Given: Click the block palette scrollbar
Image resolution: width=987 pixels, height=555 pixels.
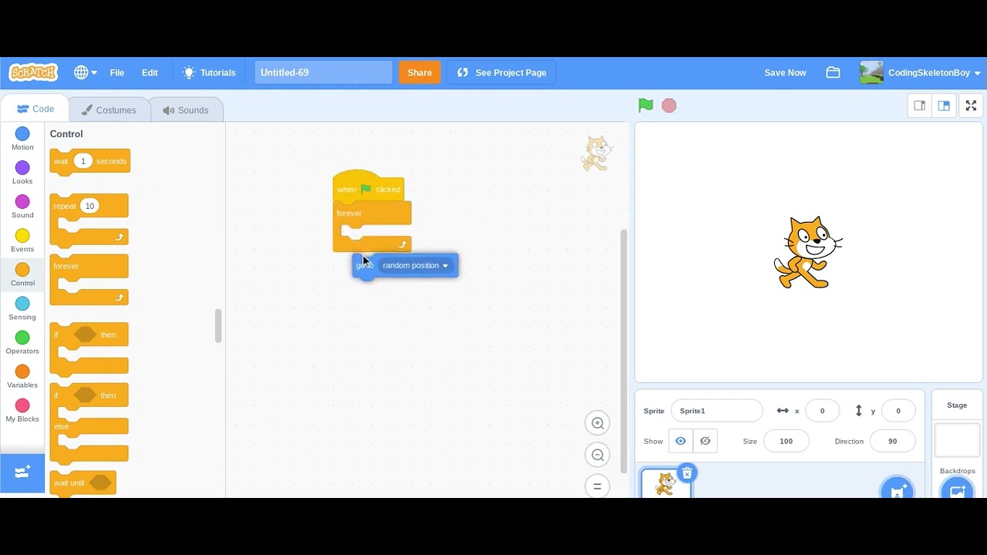Looking at the screenshot, I should pyautogui.click(x=218, y=326).
